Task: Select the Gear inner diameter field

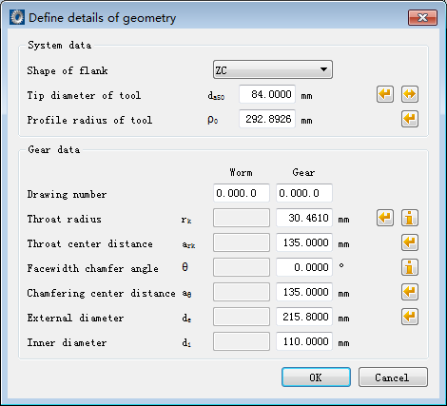Action: (304, 341)
